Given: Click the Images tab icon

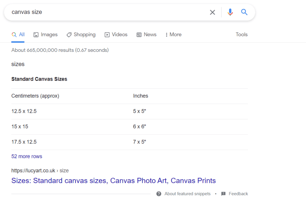Looking at the screenshot, I should (x=36, y=35).
